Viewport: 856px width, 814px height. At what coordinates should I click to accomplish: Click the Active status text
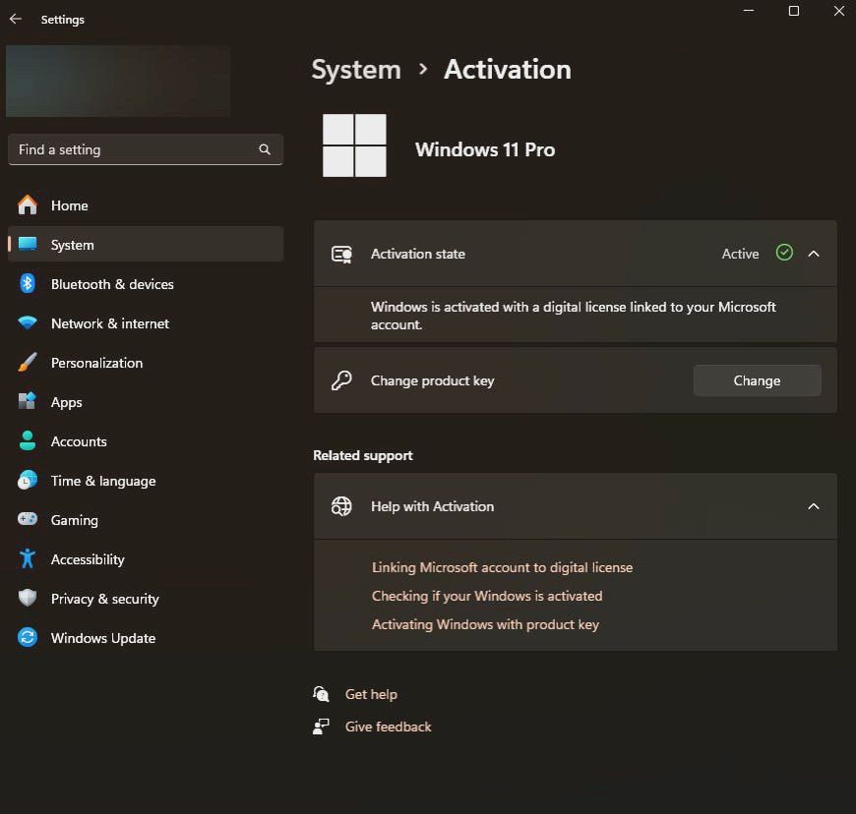point(740,254)
